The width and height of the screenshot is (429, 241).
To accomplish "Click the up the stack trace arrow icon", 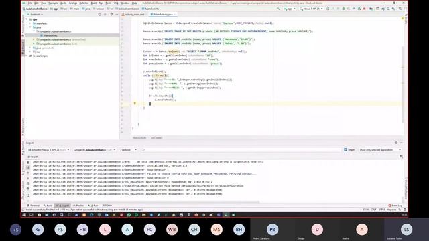I will click(x=28, y=173).
